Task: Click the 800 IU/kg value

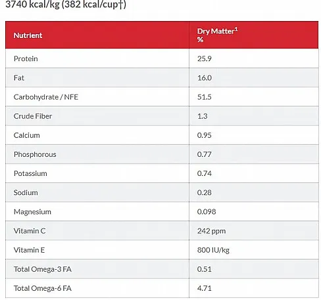Action: (x=213, y=250)
